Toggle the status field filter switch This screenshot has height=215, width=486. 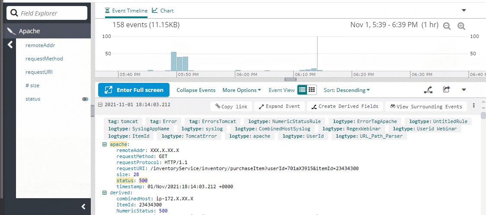point(85,99)
